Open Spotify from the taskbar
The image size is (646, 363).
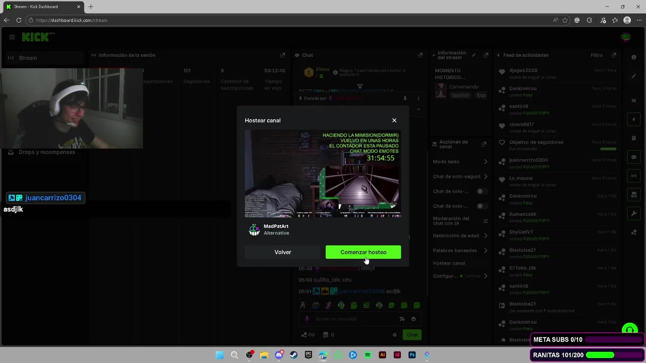[367, 355]
